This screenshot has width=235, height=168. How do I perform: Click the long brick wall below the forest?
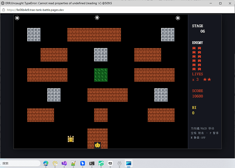108,95
